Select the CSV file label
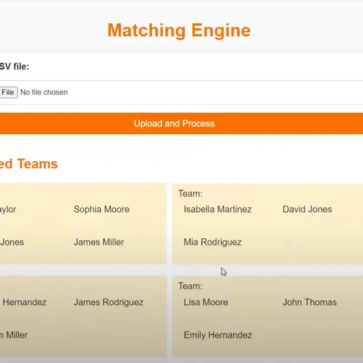The height and width of the screenshot is (363, 363). pyautogui.click(x=14, y=67)
